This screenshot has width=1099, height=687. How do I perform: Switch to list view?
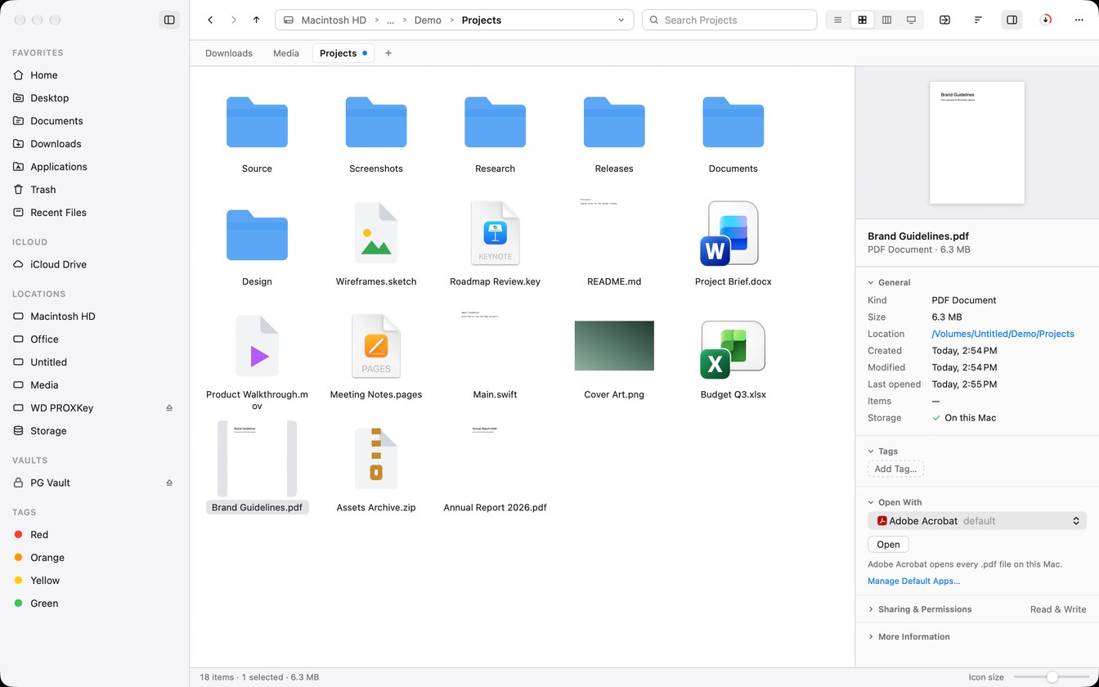coord(837,20)
